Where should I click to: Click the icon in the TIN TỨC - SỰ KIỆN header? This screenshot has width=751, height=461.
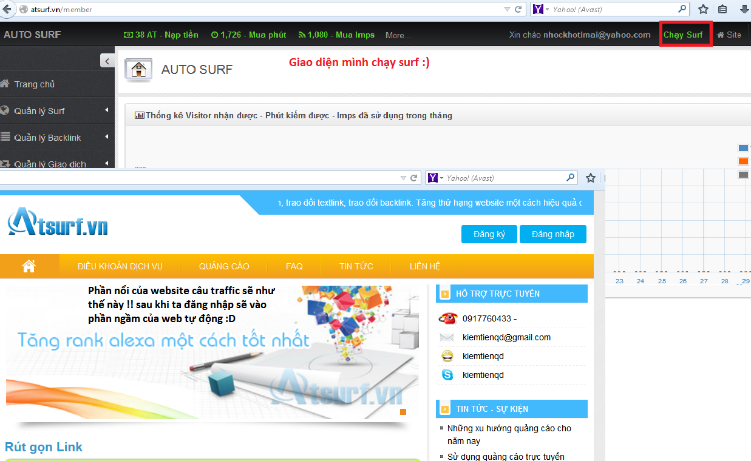446,409
